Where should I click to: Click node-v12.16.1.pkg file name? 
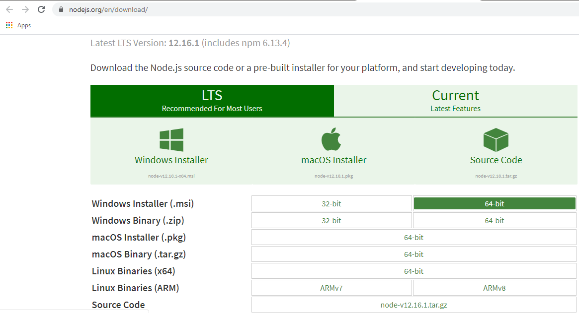(334, 176)
